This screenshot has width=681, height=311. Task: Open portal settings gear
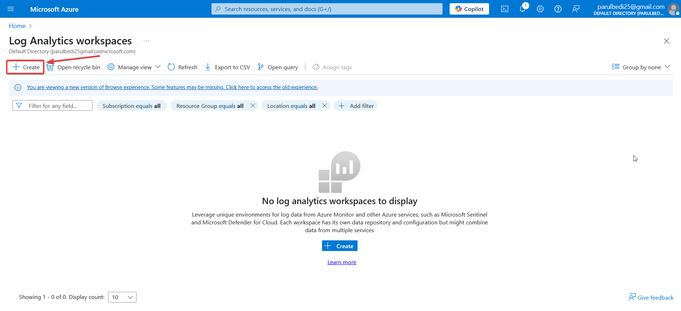tap(540, 9)
